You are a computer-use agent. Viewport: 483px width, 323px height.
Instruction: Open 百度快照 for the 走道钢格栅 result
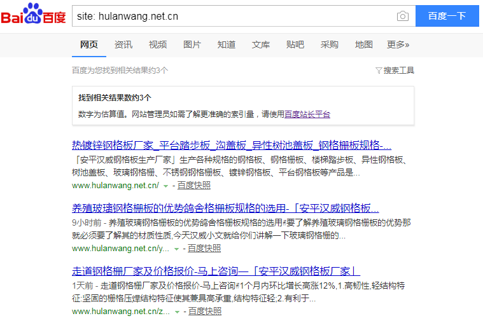pyautogui.click(x=205, y=312)
